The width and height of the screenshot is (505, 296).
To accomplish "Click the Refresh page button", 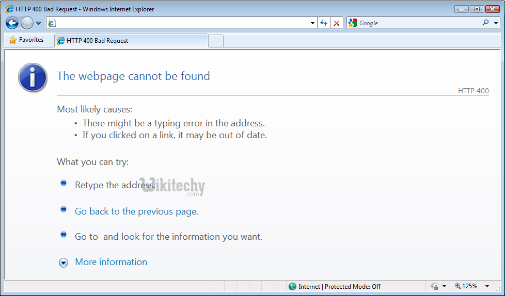I will click(324, 23).
